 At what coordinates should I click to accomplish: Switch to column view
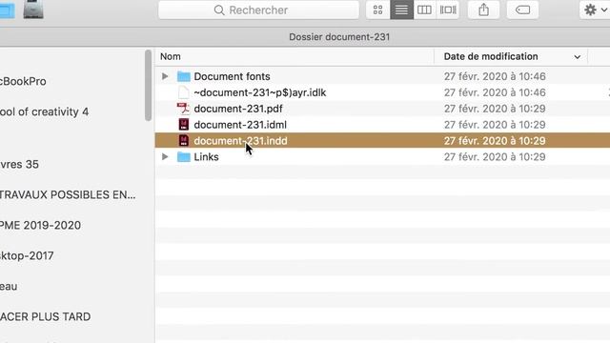point(424,10)
